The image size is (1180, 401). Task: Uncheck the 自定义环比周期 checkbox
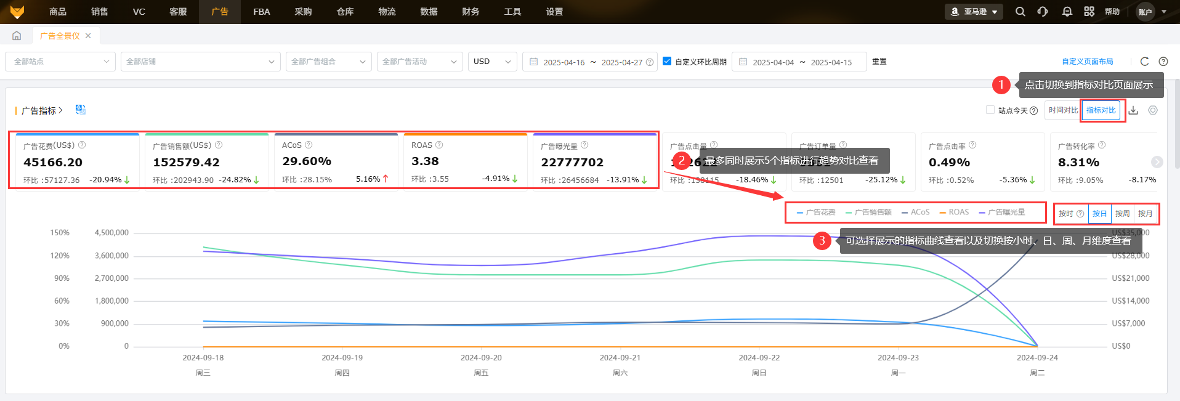tap(667, 61)
